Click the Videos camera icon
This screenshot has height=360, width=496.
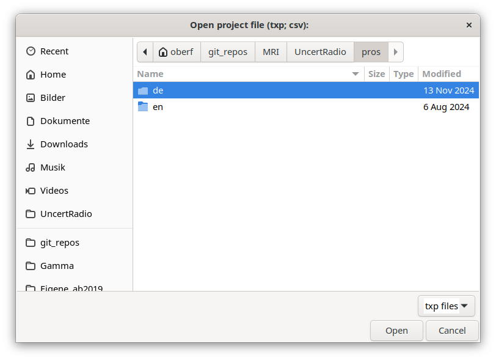31,191
